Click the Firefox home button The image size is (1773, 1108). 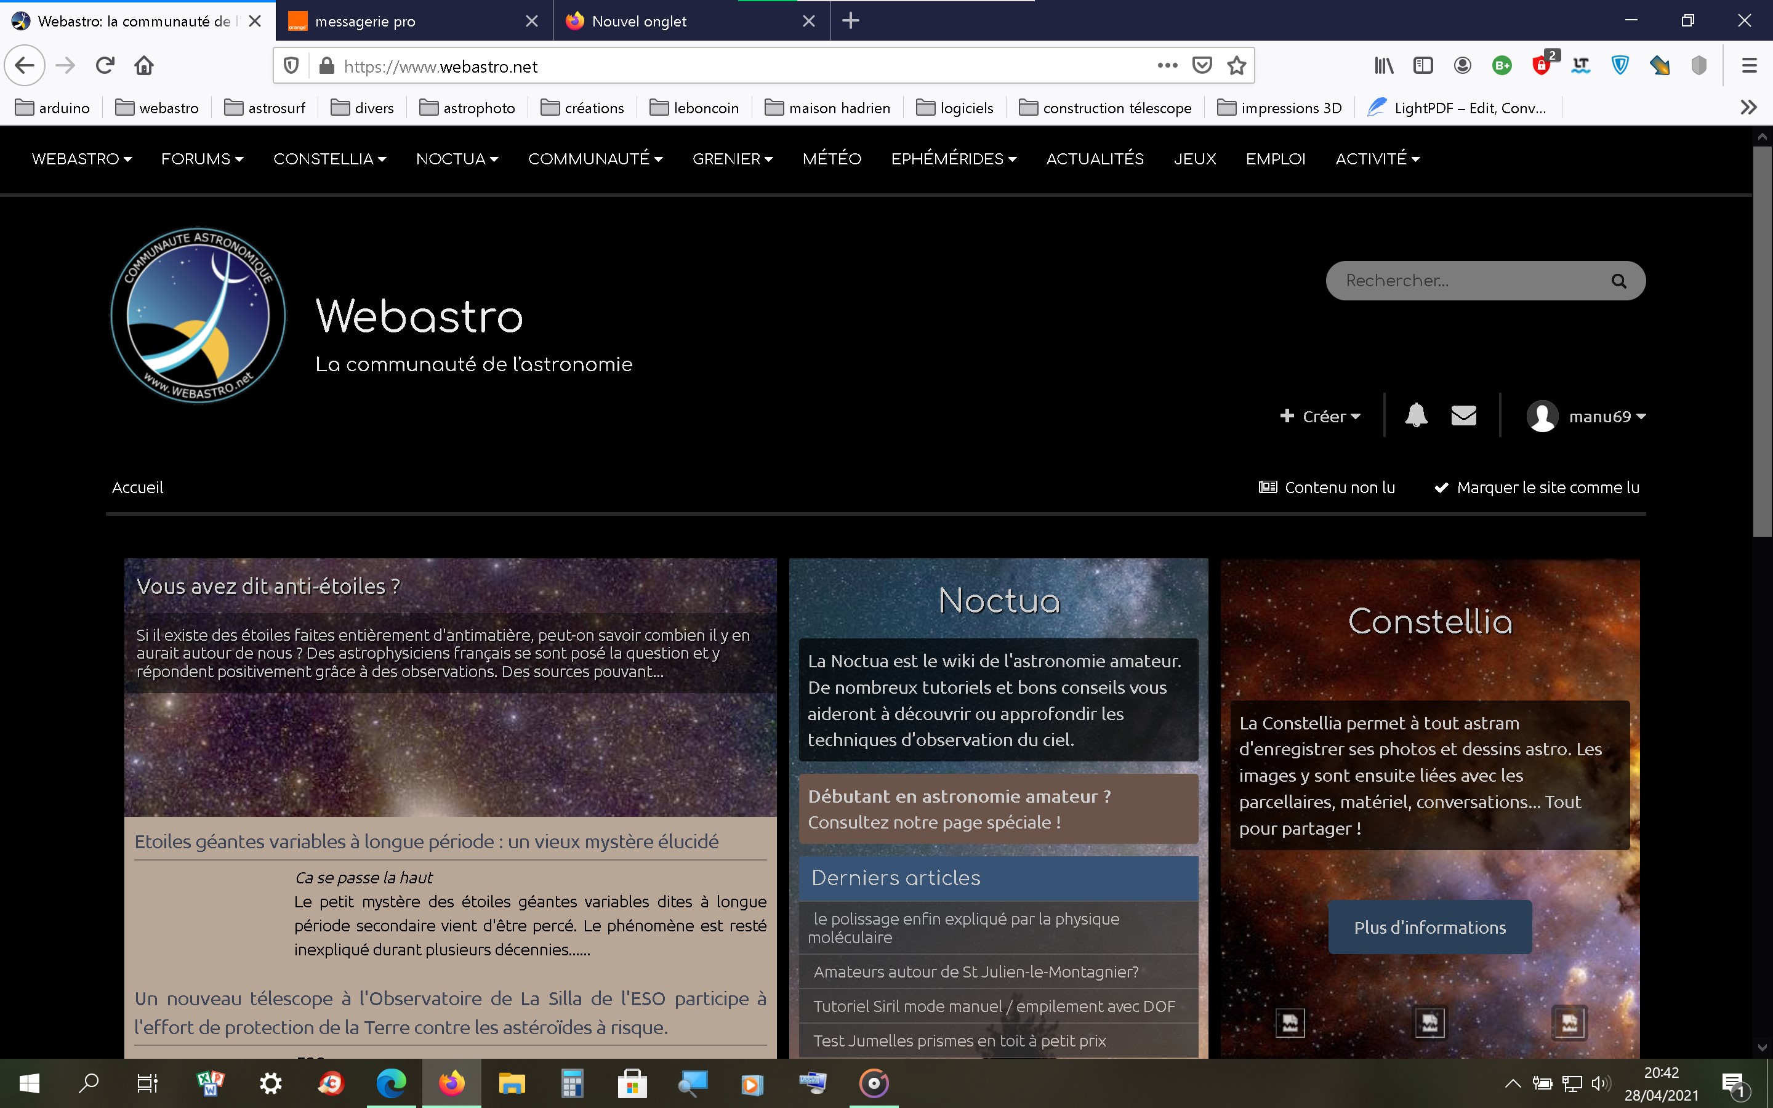143,66
